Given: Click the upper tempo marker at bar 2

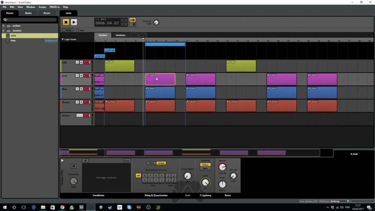Looking at the screenshot, I should 110,50.
